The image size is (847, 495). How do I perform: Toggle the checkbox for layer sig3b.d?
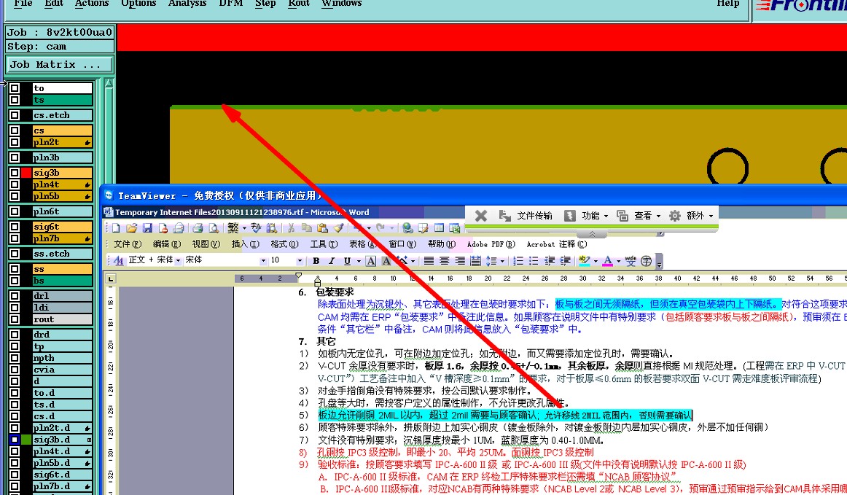tap(15, 440)
